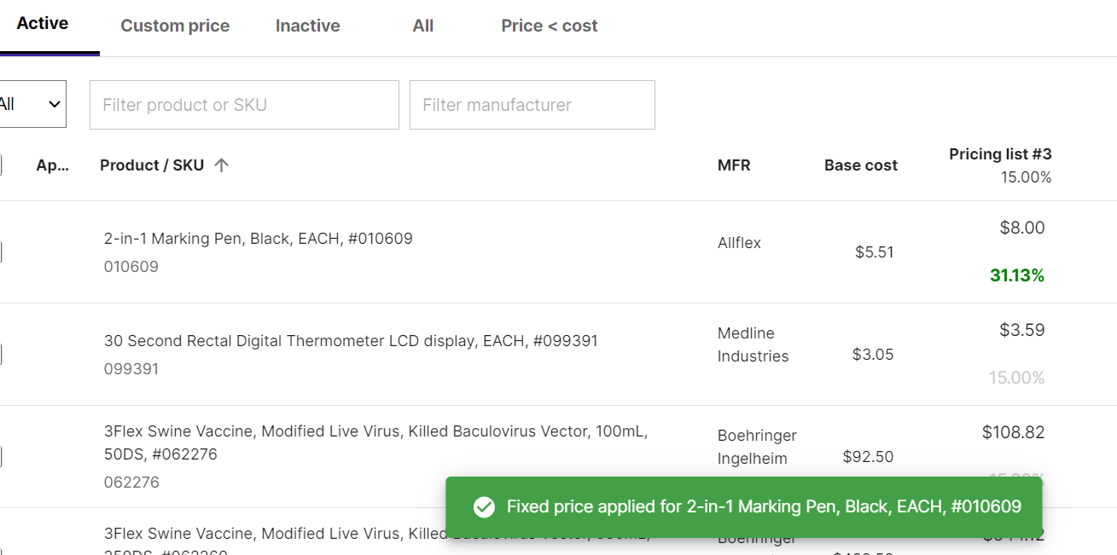
Task: Click the Base cost column header
Action: tap(860, 165)
